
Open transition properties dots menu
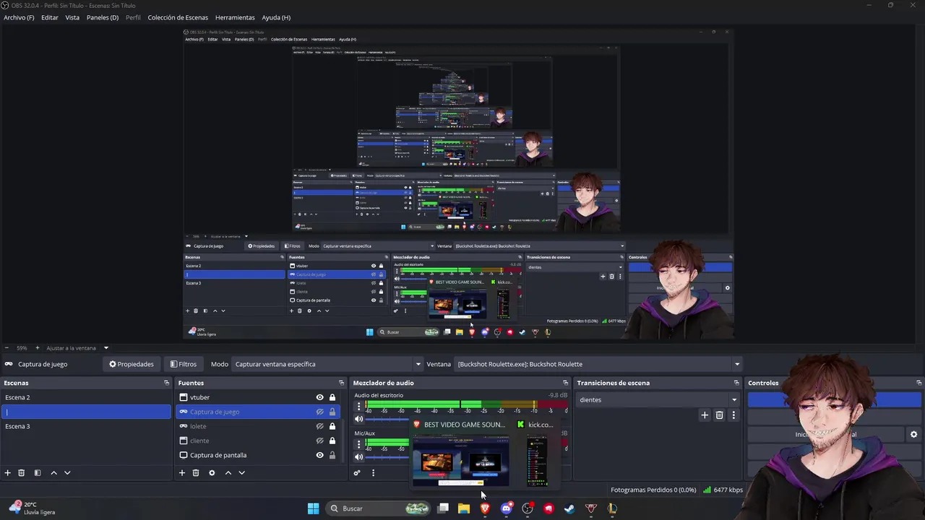[733, 415]
